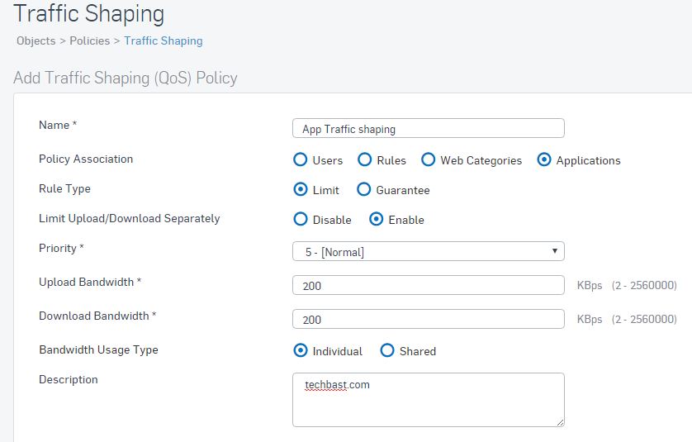
Task: Choose Disable for separate upload/download limit
Action: (301, 219)
